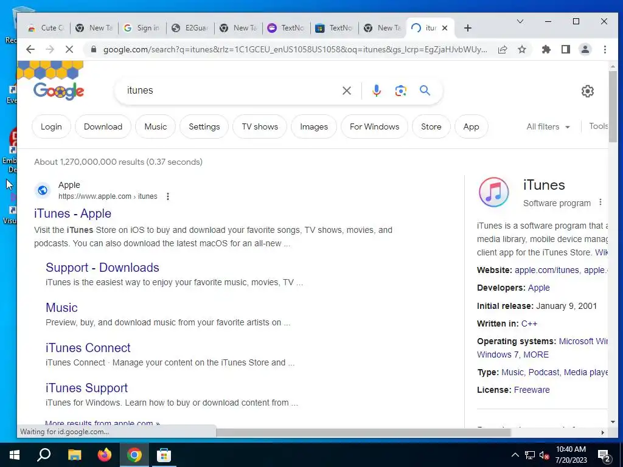The width and height of the screenshot is (623, 467).
Task: Open Google quick settings gear
Action: [x=588, y=91]
